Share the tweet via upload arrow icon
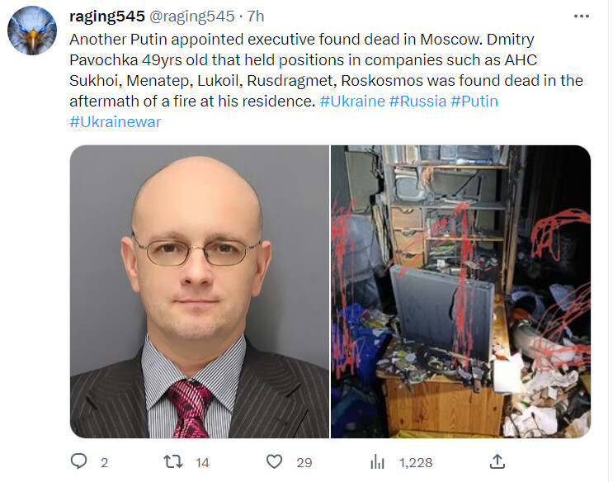 click(497, 461)
